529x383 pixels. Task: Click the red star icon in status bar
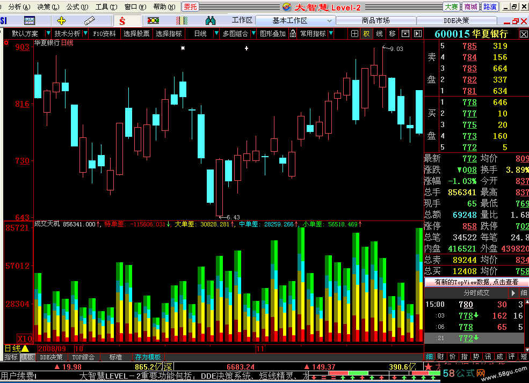point(428,366)
